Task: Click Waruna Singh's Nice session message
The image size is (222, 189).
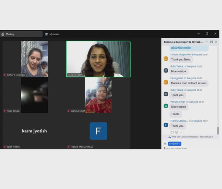Action: click(179, 107)
